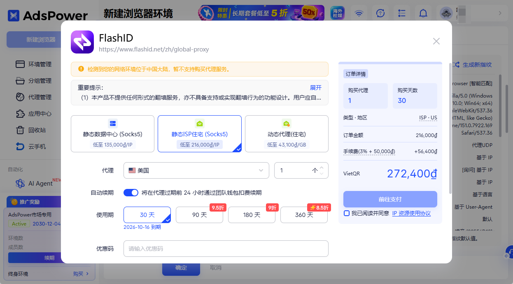513x284 pixels.
Task: Click the Wi-Fi network status icon
Action: [359, 13]
